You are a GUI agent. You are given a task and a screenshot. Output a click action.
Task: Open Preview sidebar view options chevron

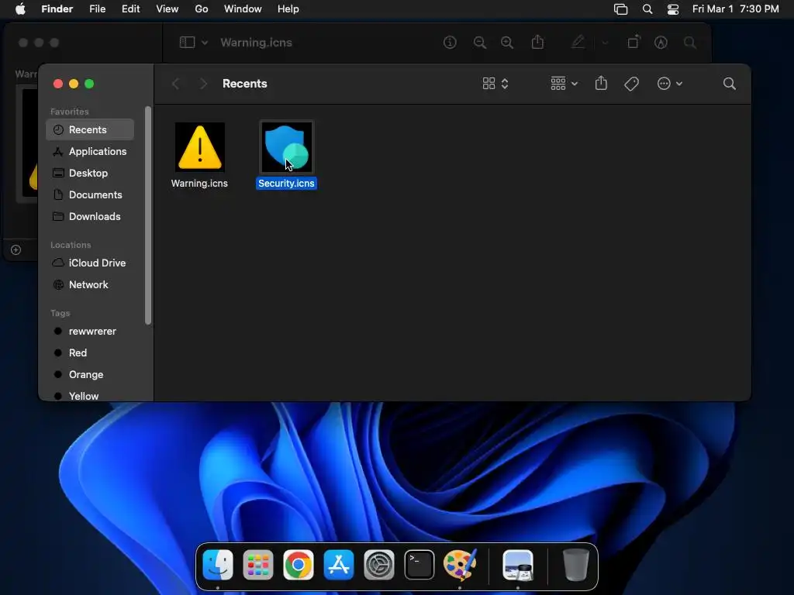click(205, 43)
